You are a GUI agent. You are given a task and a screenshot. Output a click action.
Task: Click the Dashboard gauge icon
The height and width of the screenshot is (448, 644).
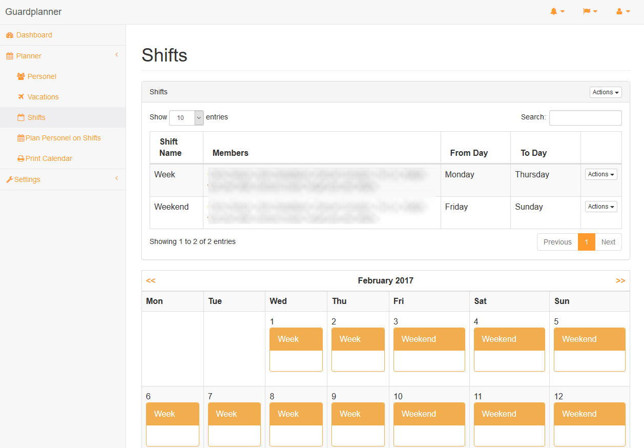click(x=10, y=35)
